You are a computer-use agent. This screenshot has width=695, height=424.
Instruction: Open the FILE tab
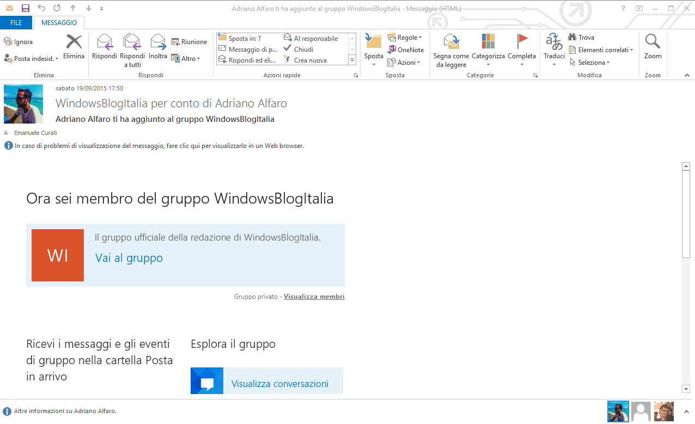16,22
